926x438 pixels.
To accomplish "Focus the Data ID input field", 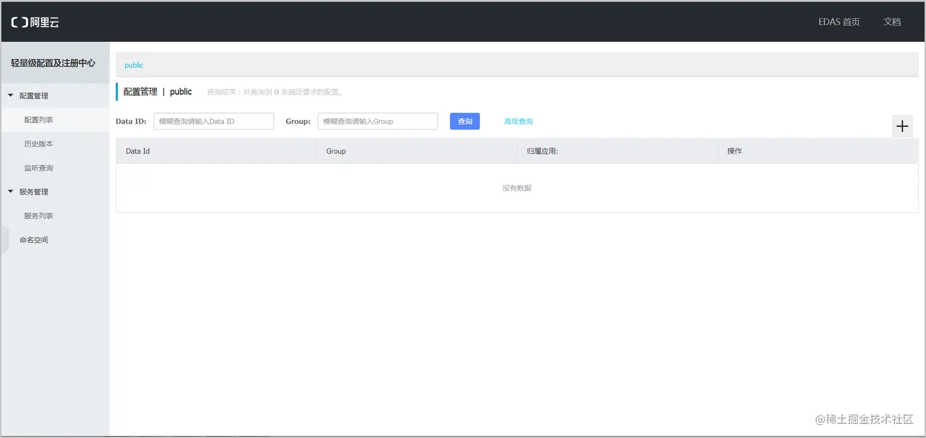I will point(214,121).
